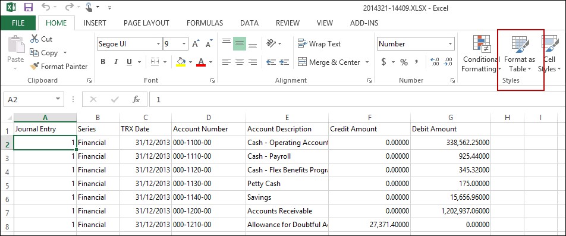The width and height of the screenshot is (566, 236).
Task: Apply yellow fill color to cells
Action: [x=181, y=62]
